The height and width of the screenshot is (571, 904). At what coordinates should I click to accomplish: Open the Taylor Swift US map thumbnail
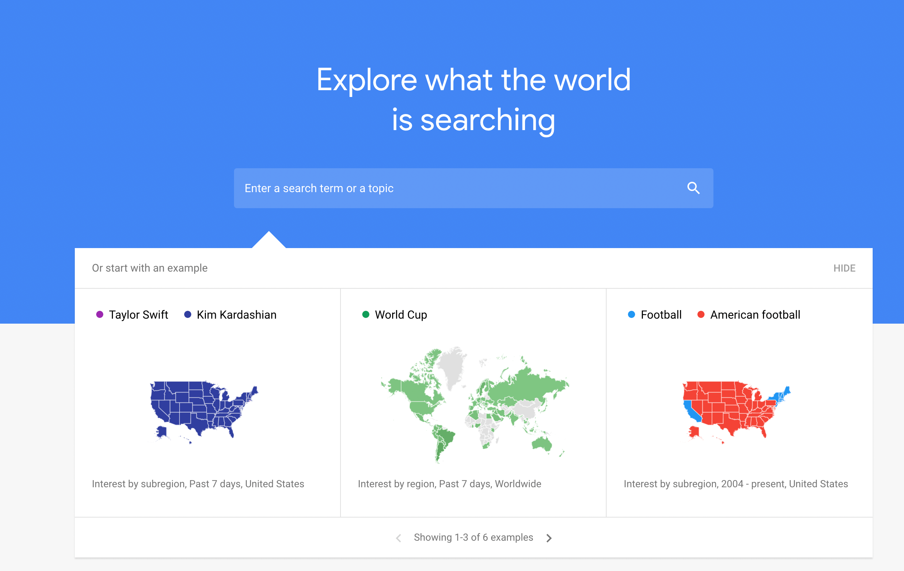204,412
